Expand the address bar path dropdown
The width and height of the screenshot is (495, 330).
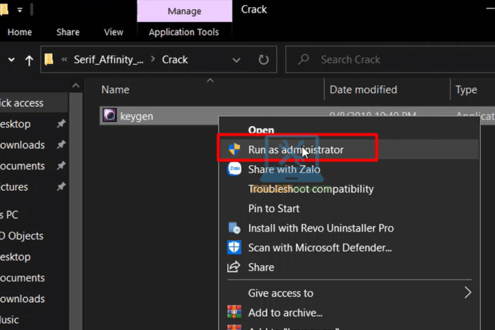pyautogui.click(x=237, y=60)
